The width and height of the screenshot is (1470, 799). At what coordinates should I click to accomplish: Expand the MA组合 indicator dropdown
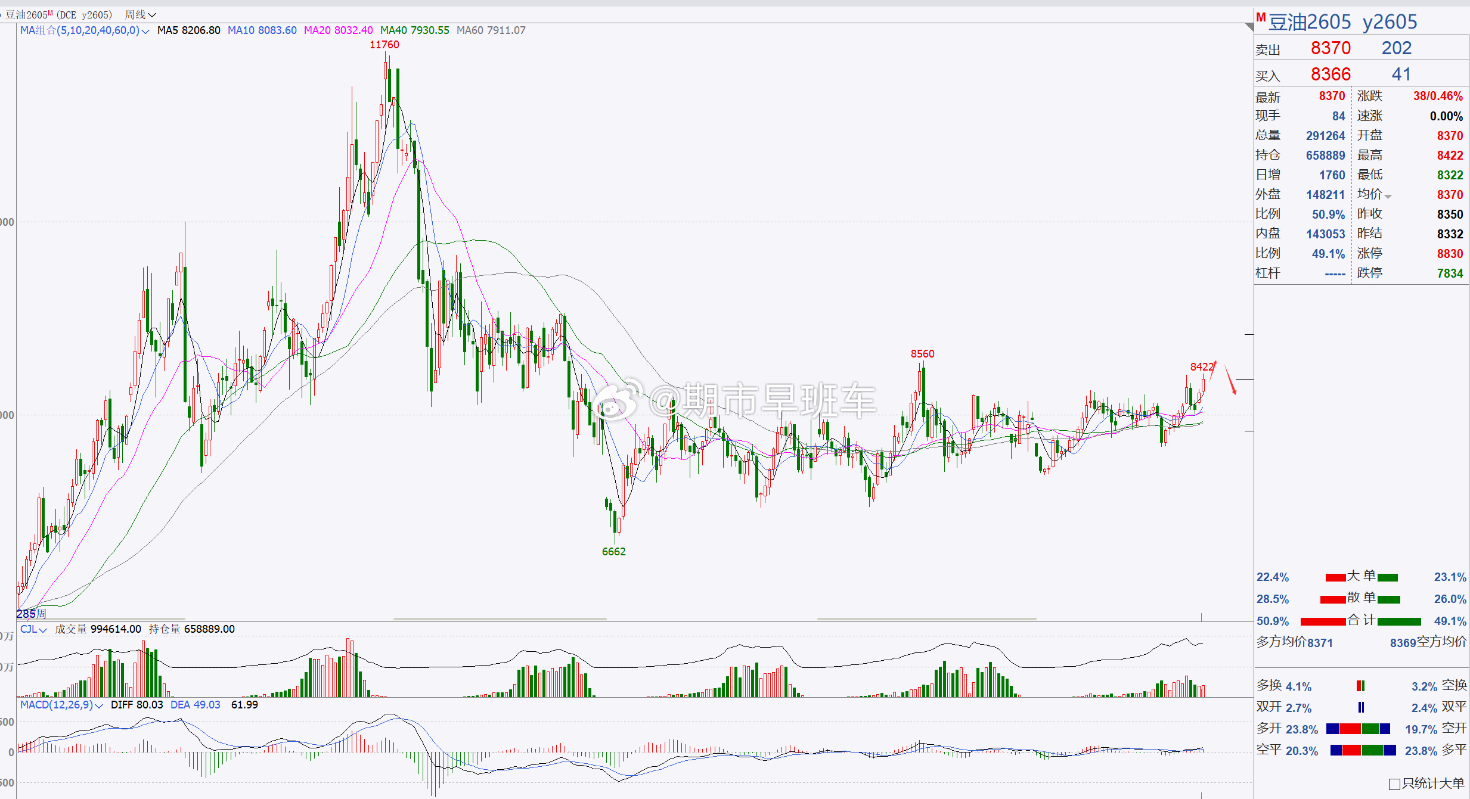(145, 31)
